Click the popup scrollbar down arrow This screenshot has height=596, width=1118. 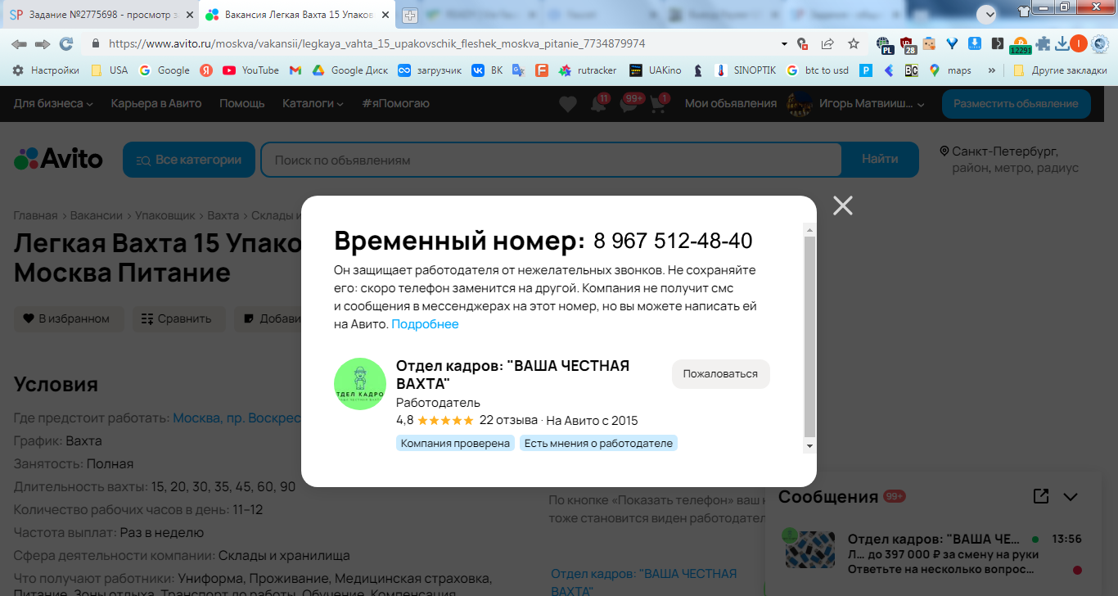click(810, 446)
